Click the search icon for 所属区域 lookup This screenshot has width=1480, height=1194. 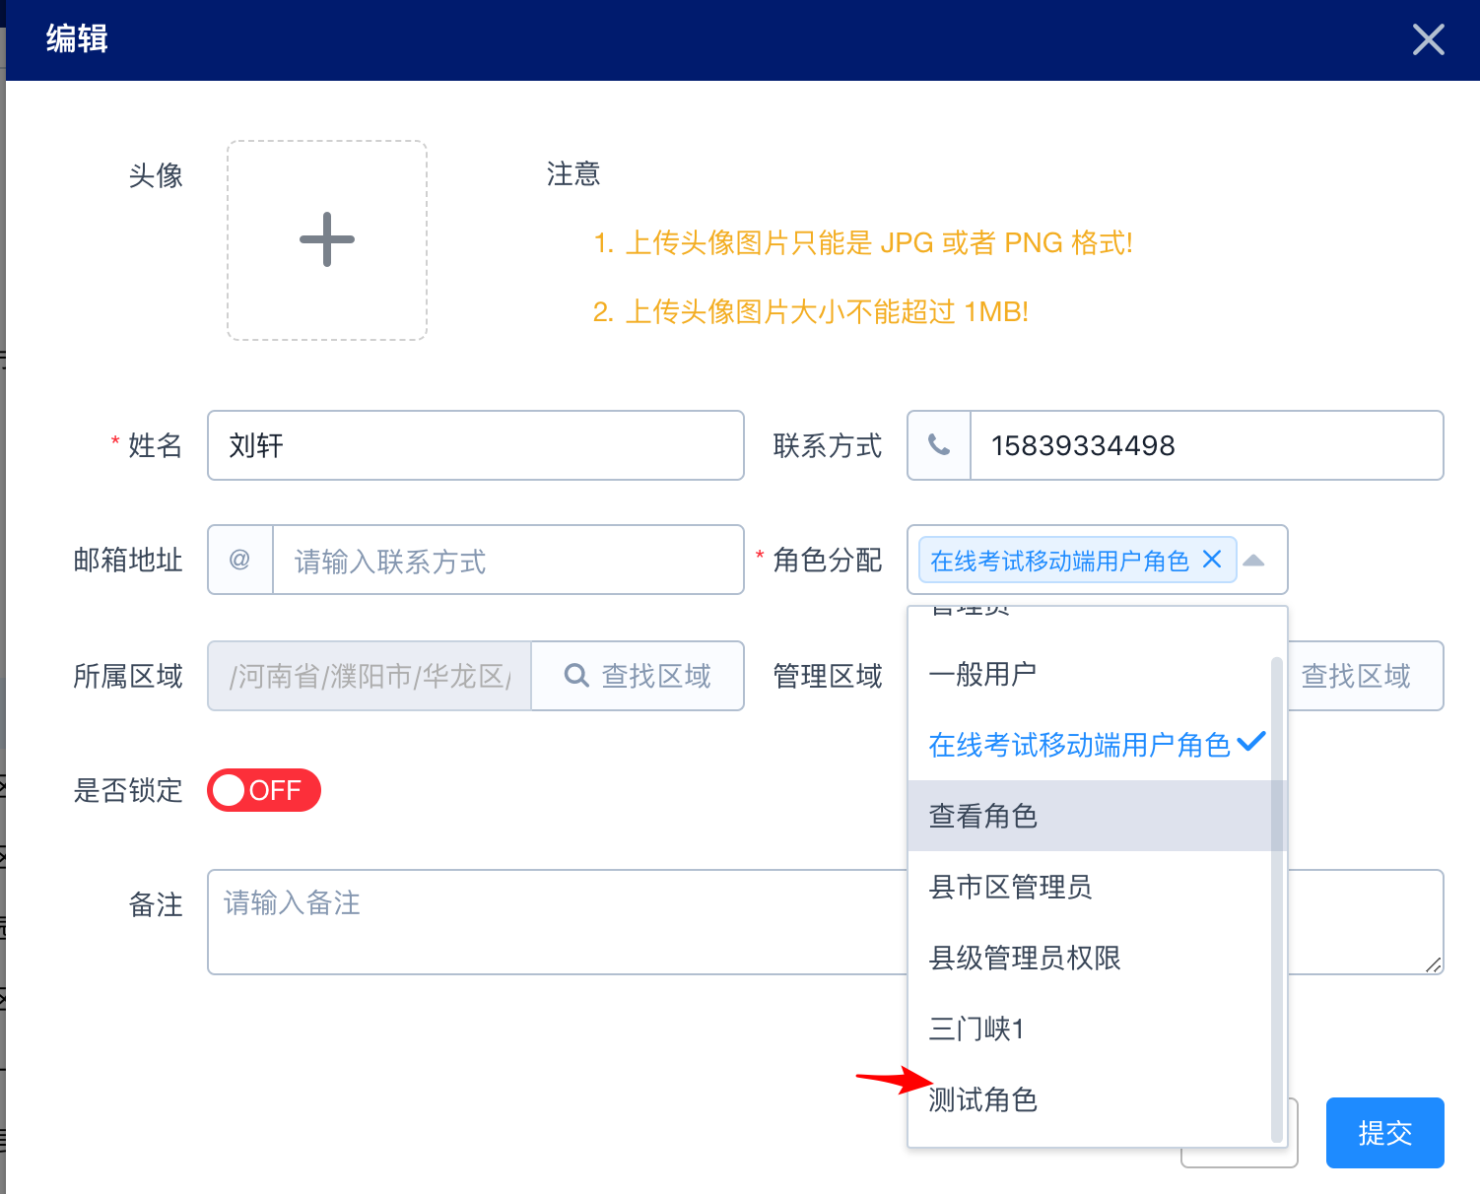point(576,676)
